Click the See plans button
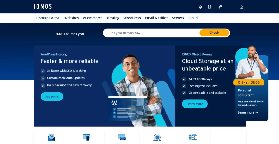 [52, 97]
